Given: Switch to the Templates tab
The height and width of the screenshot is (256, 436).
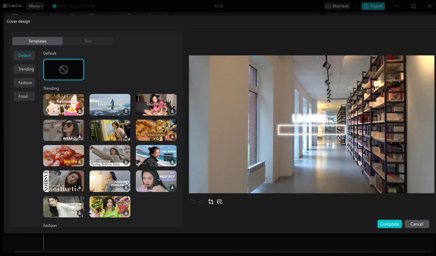Looking at the screenshot, I should click(38, 41).
